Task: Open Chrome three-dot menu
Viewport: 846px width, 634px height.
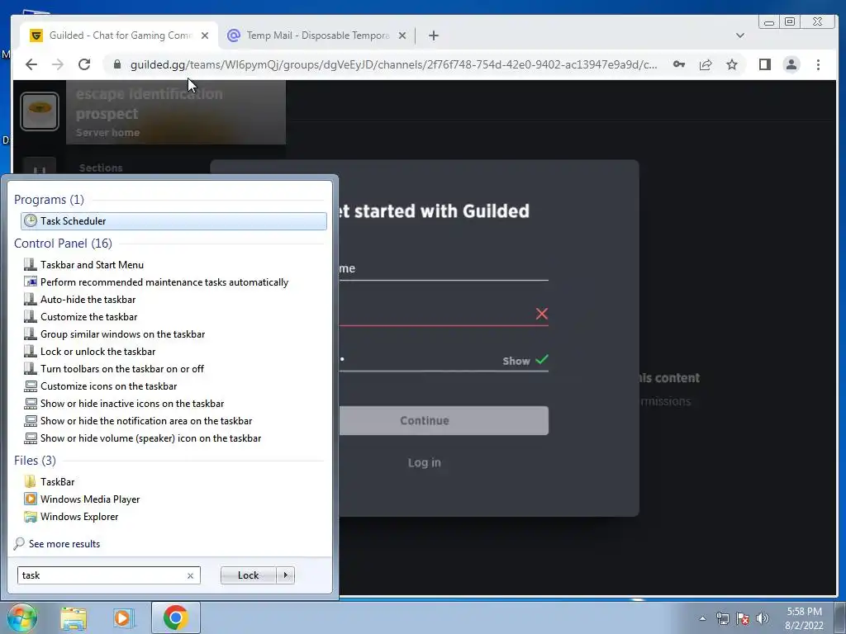Action: click(818, 64)
